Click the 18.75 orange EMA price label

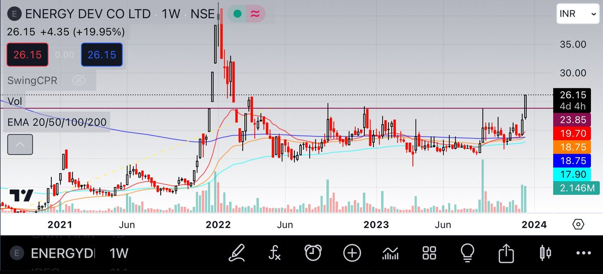[572, 147]
